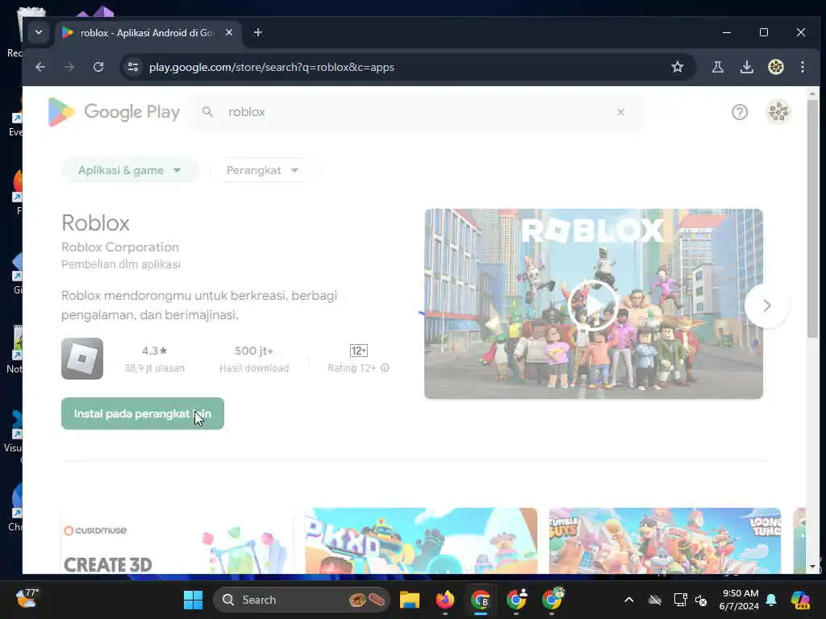This screenshot has width=826, height=619.
Task: Open Firefox from the taskbar
Action: pyautogui.click(x=445, y=600)
